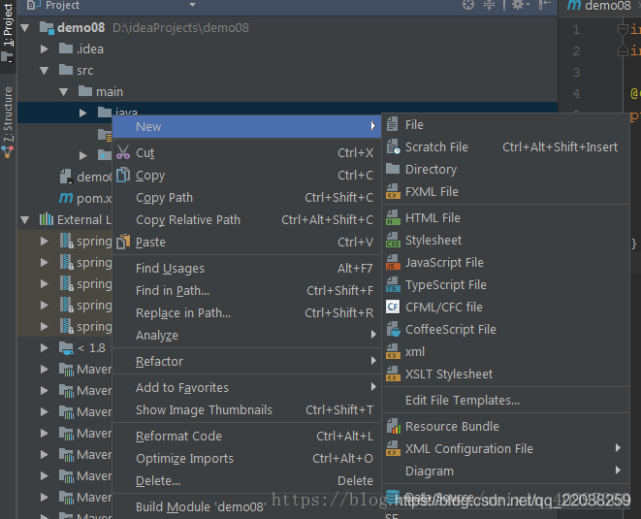The width and height of the screenshot is (641, 519).
Task: Open the Diagram submenu
Action: pos(505,470)
